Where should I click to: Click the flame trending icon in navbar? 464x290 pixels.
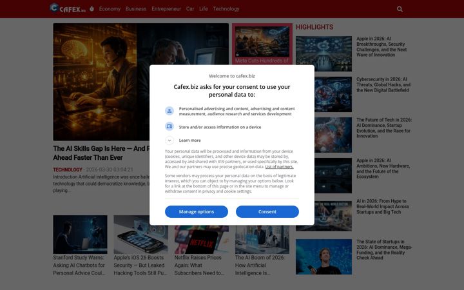92,8
